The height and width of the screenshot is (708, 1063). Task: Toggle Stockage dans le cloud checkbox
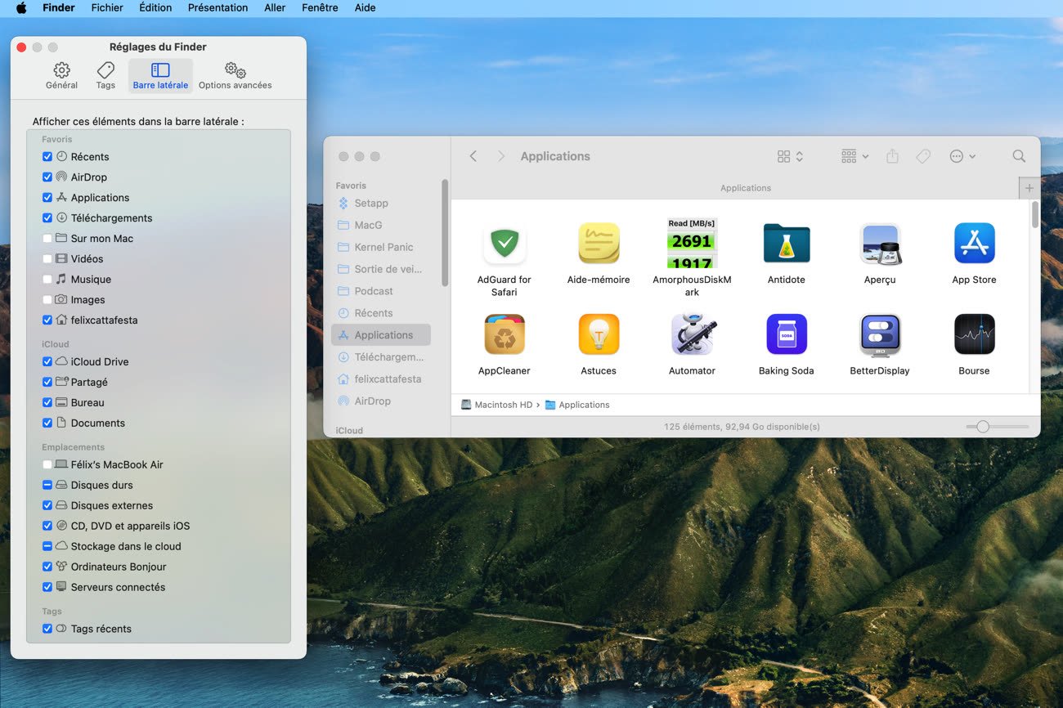(47, 546)
